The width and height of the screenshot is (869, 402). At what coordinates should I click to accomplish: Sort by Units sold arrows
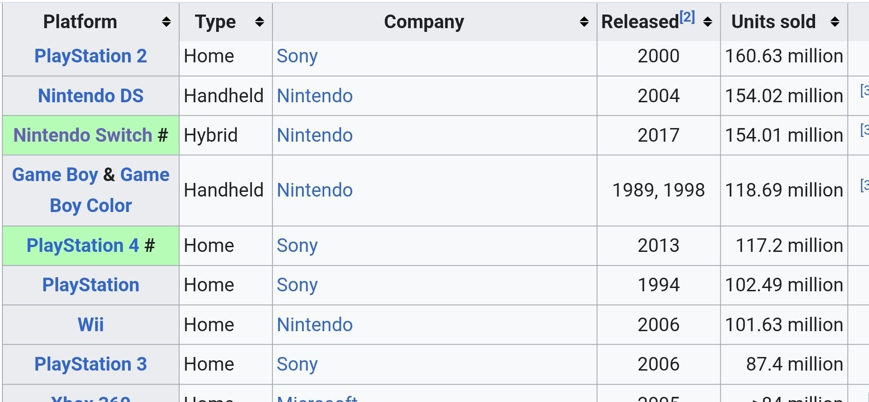(835, 22)
